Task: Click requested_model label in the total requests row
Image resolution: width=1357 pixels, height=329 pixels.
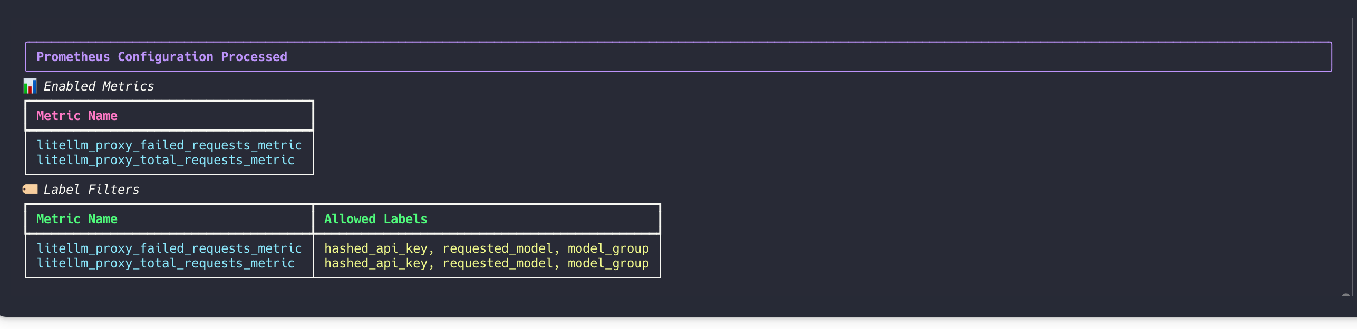Action: [497, 263]
